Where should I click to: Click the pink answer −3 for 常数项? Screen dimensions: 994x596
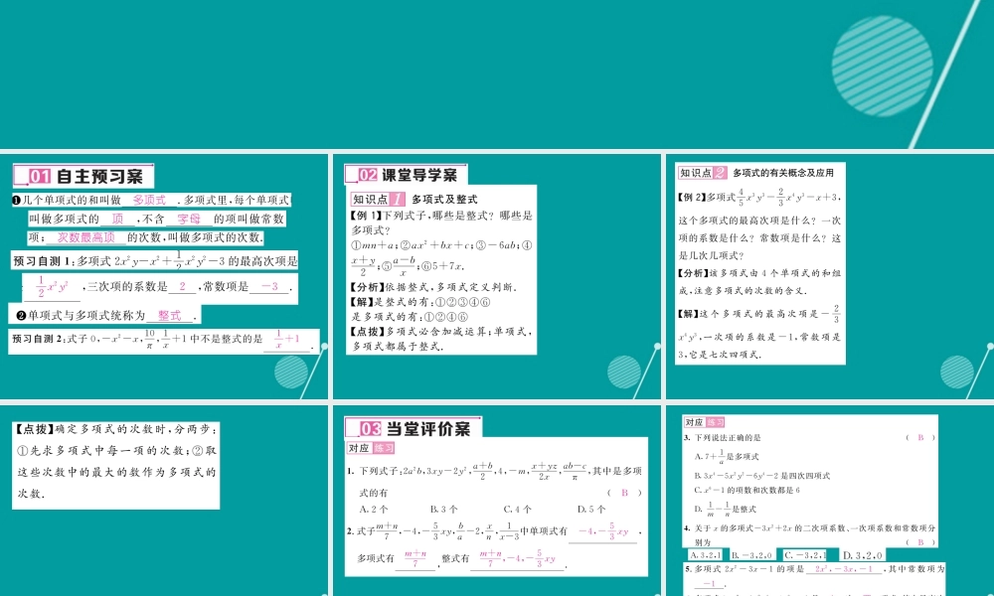point(270,286)
